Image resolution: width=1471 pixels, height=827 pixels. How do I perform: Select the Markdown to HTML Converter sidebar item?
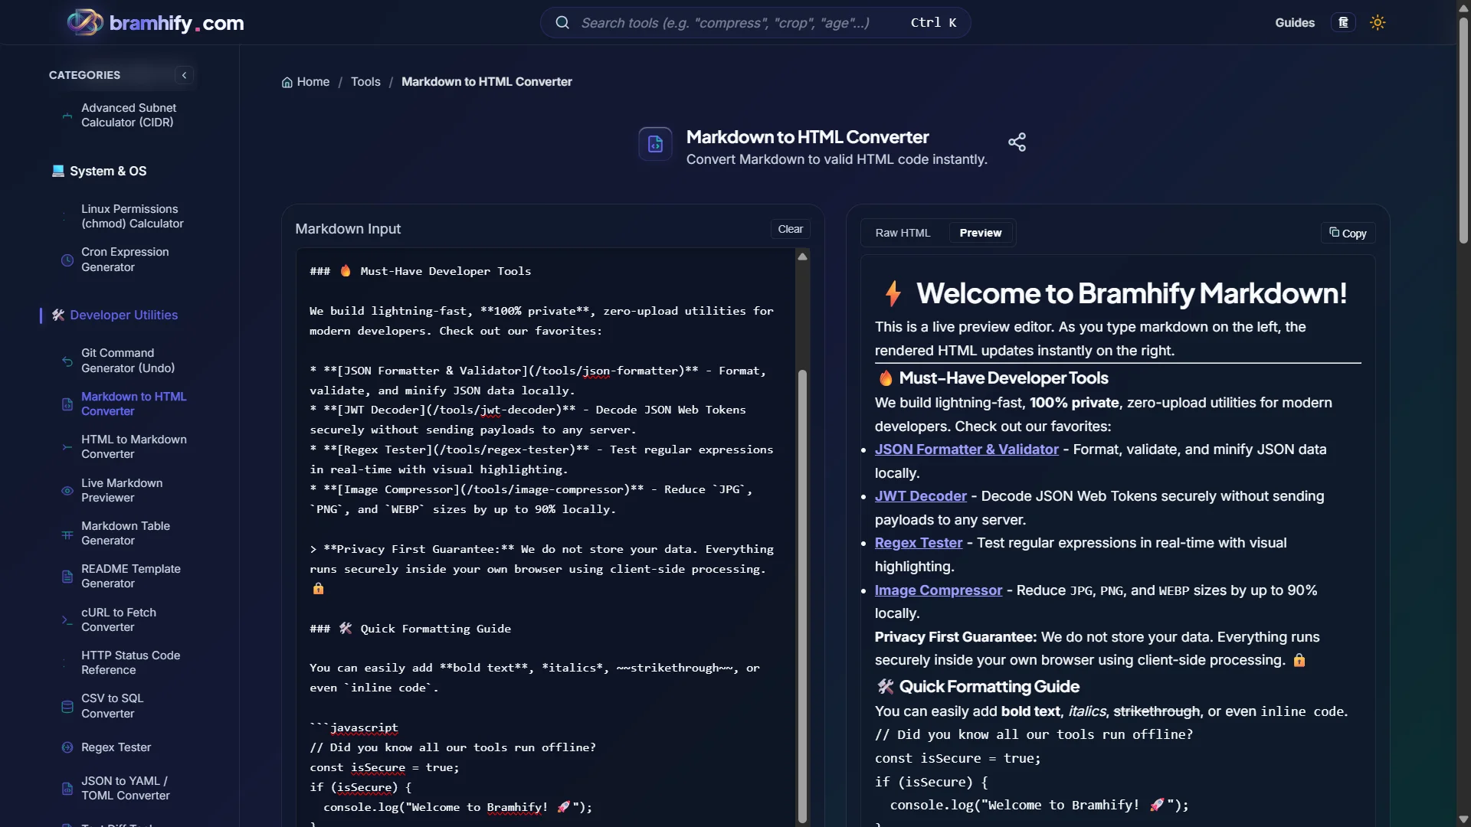click(x=134, y=404)
